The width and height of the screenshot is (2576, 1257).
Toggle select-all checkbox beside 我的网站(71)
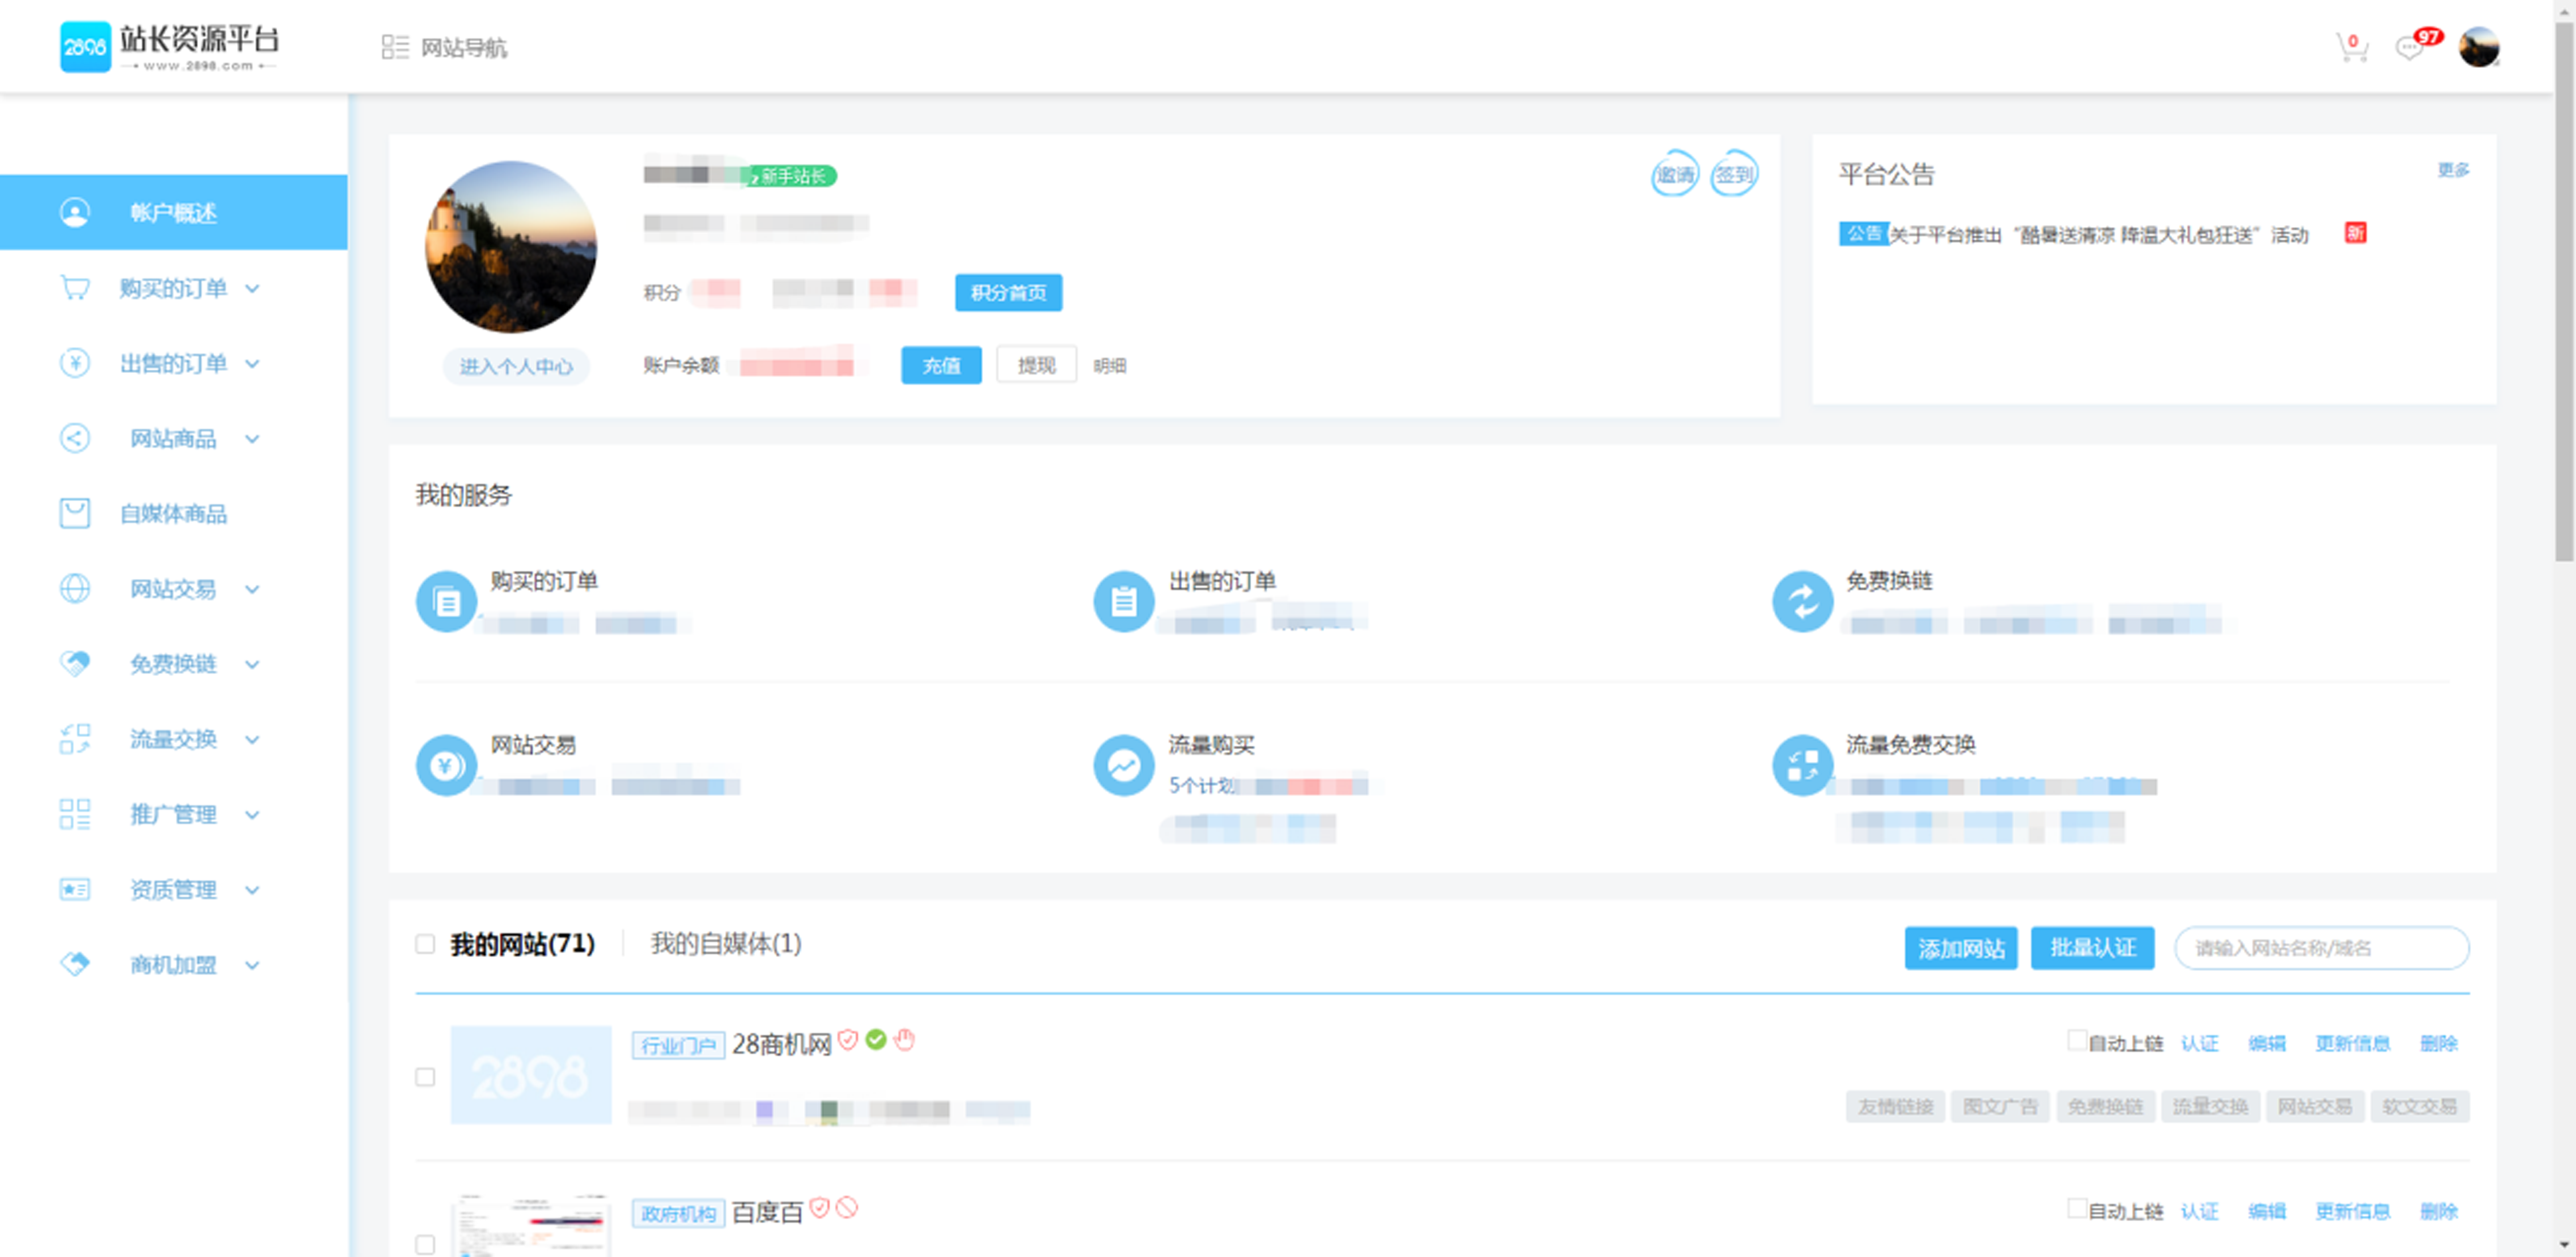coord(425,944)
